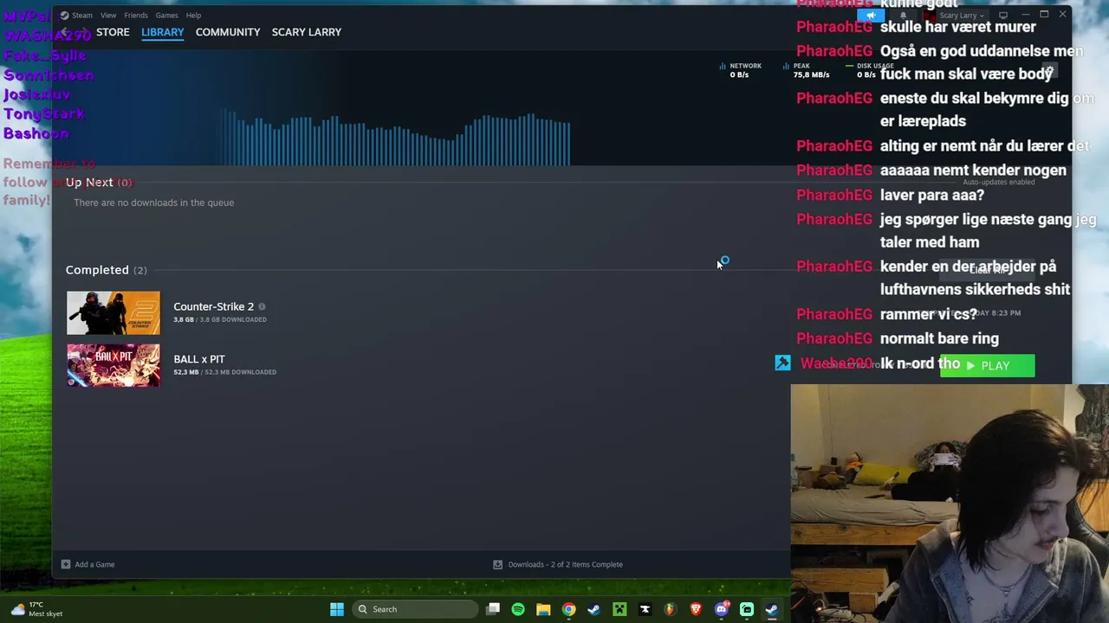Image resolution: width=1109 pixels, height=623 pixels.
Task: Open Task View on taskbar
Action: (x=493, y=609)
